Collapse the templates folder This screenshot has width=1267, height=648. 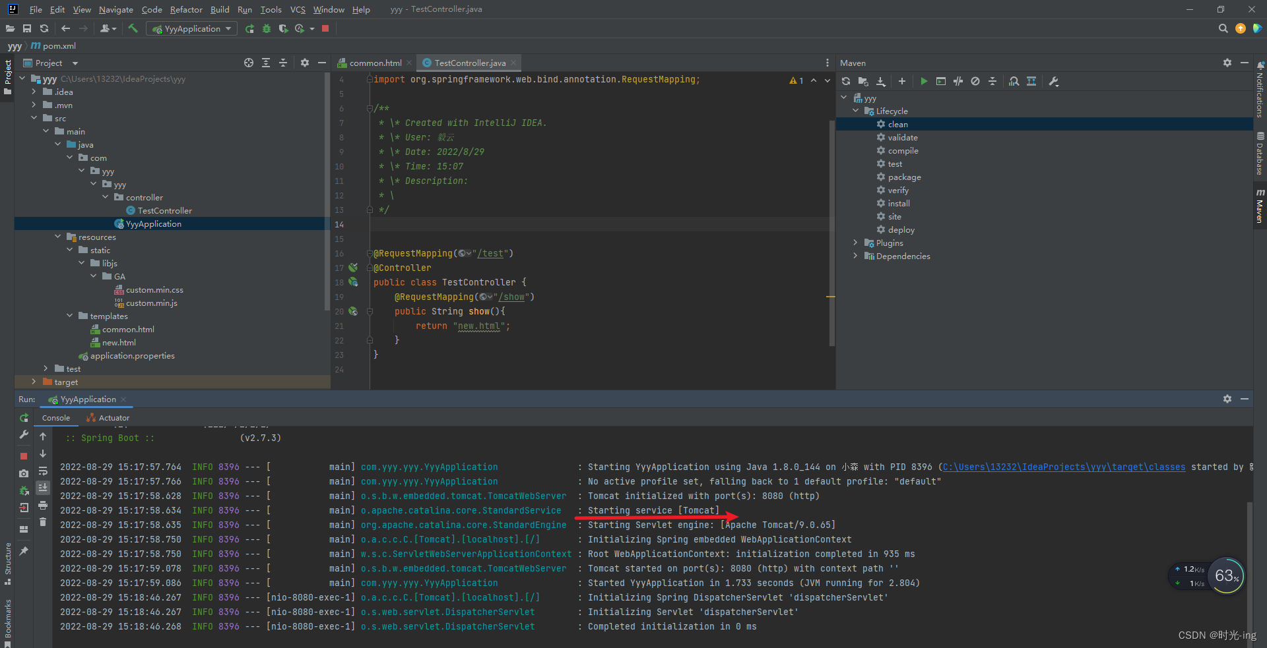pyautogui.click(x=69, y=316)
